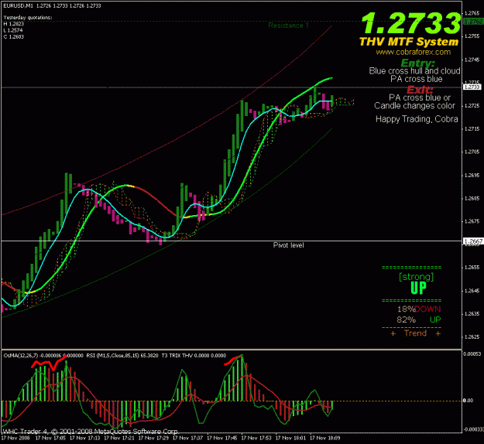Click the 1.2667 pivot price tag on axis

click(x=473, y=241)
